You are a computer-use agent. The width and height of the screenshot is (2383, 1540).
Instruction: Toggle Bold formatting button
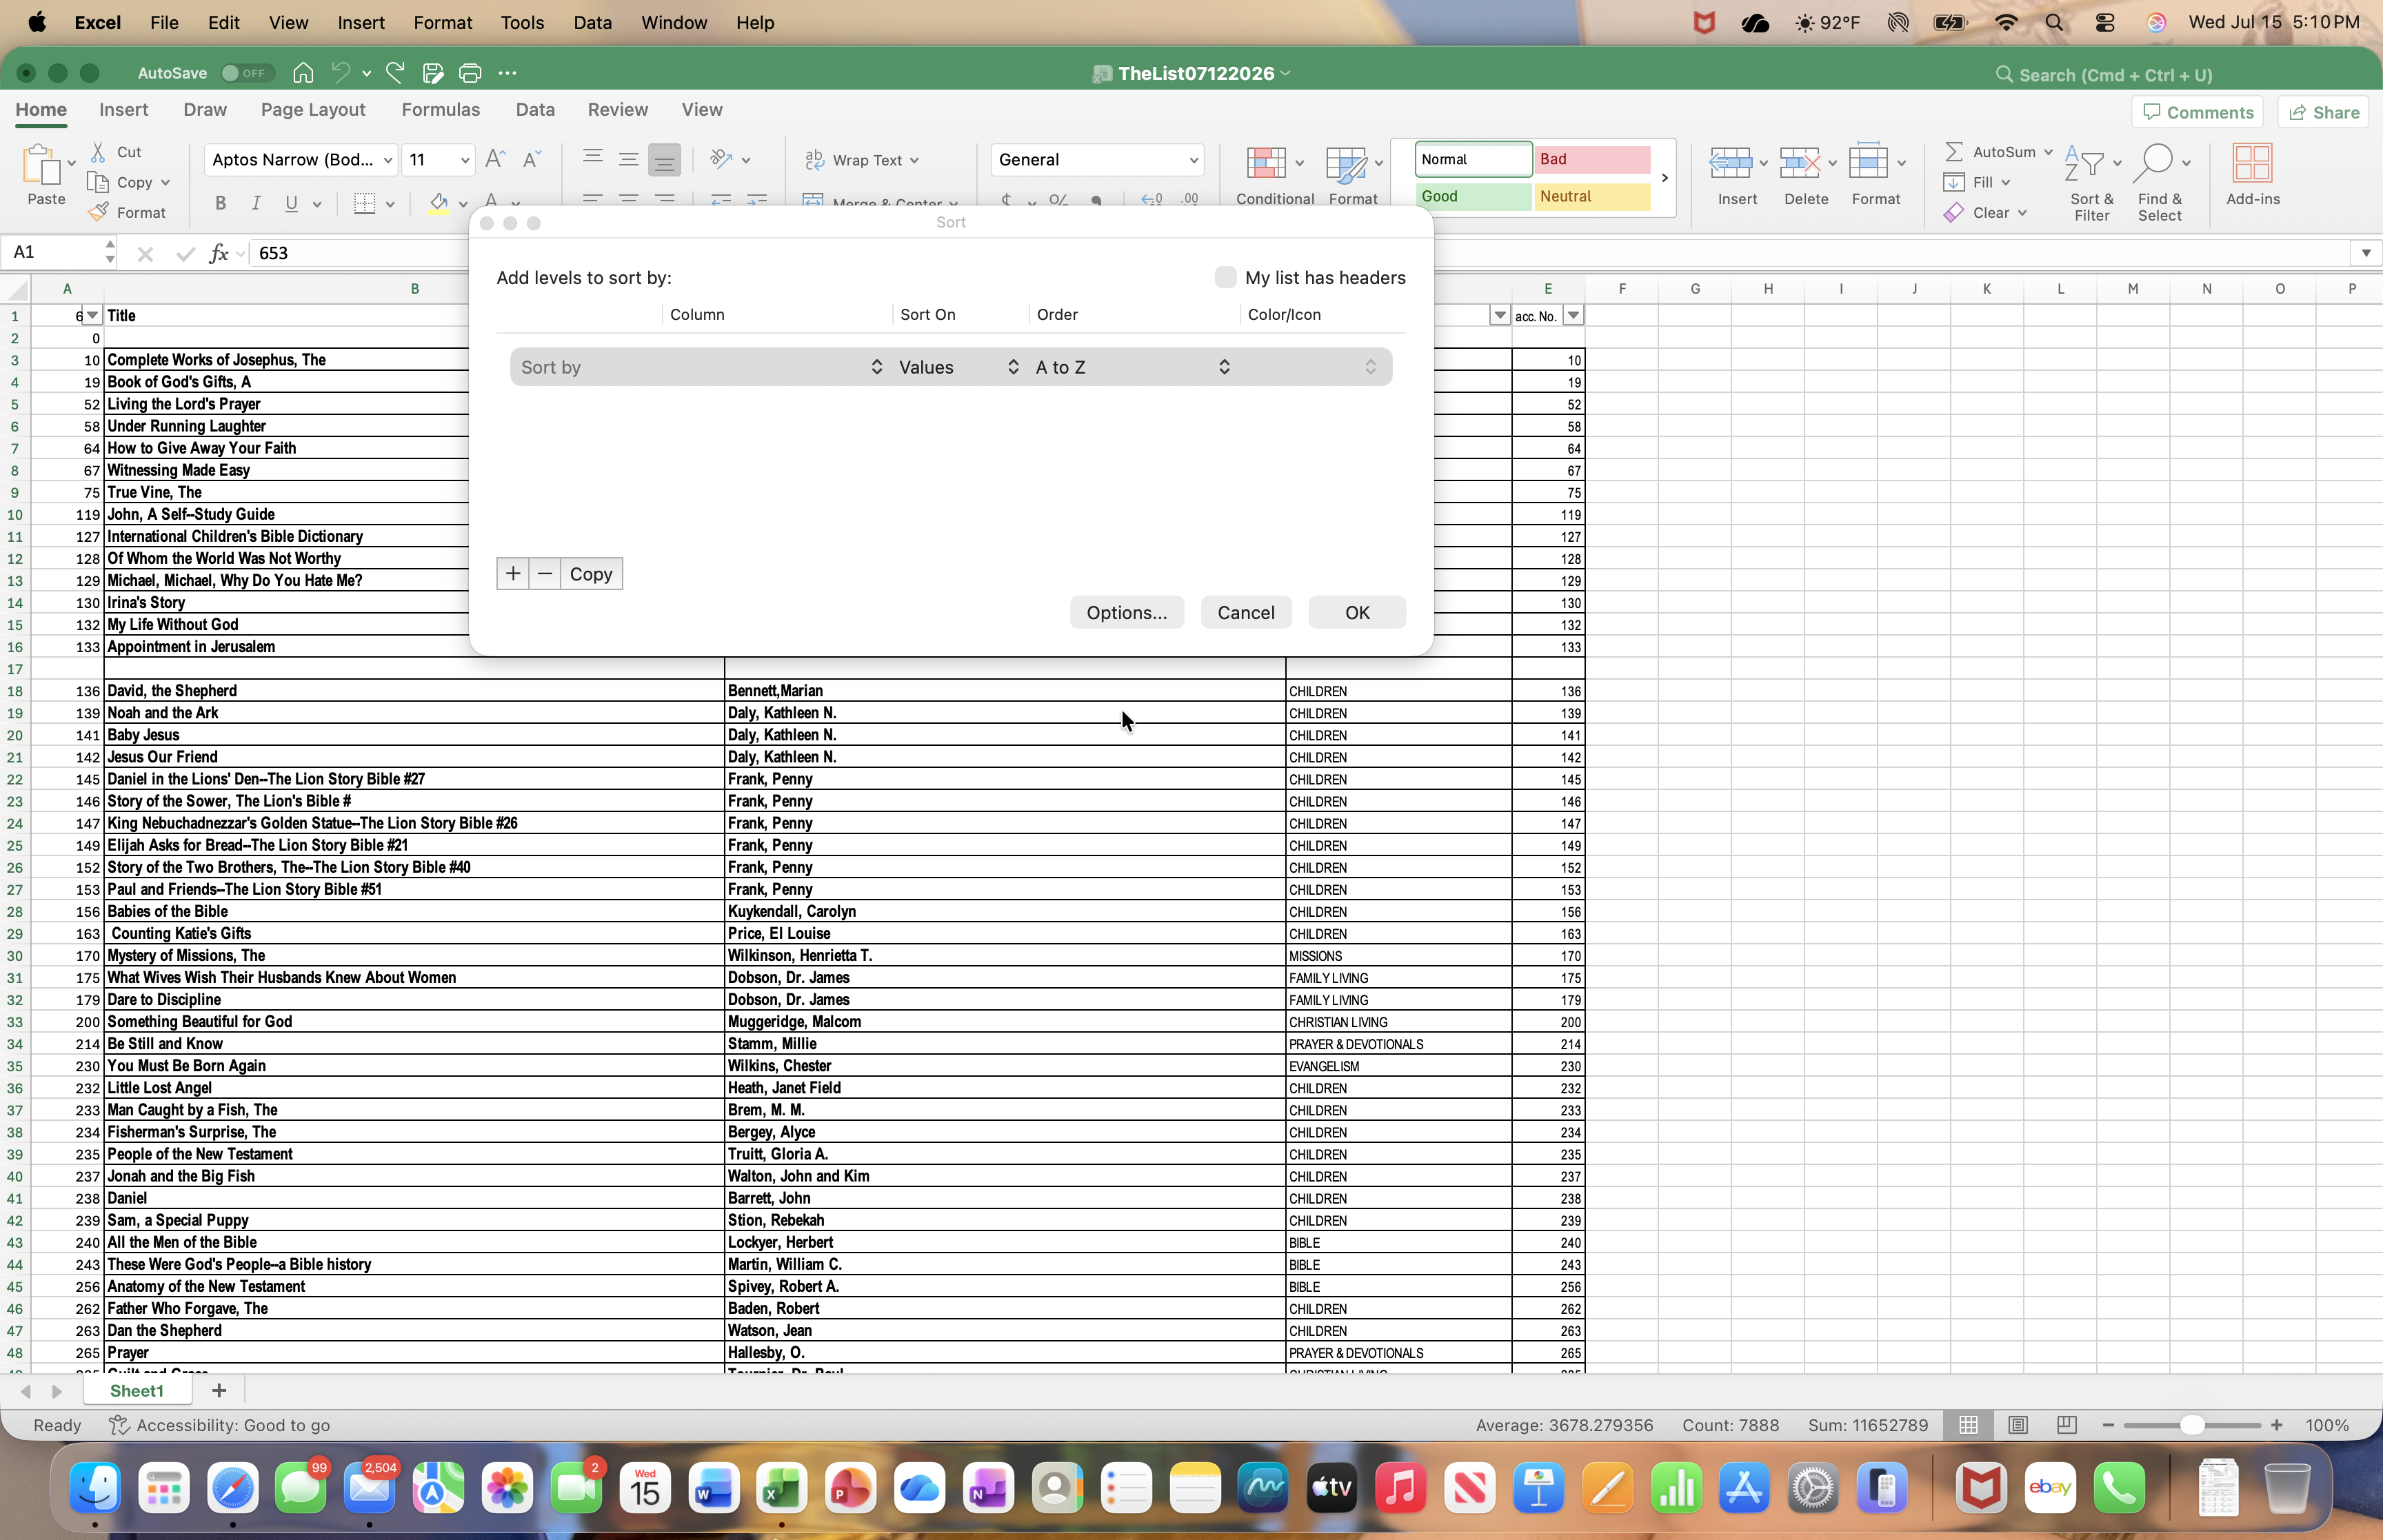[x=220, y=204]
